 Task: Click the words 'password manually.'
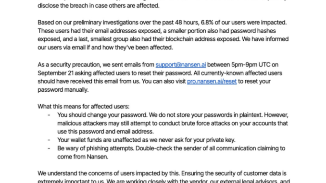point(63,90)
